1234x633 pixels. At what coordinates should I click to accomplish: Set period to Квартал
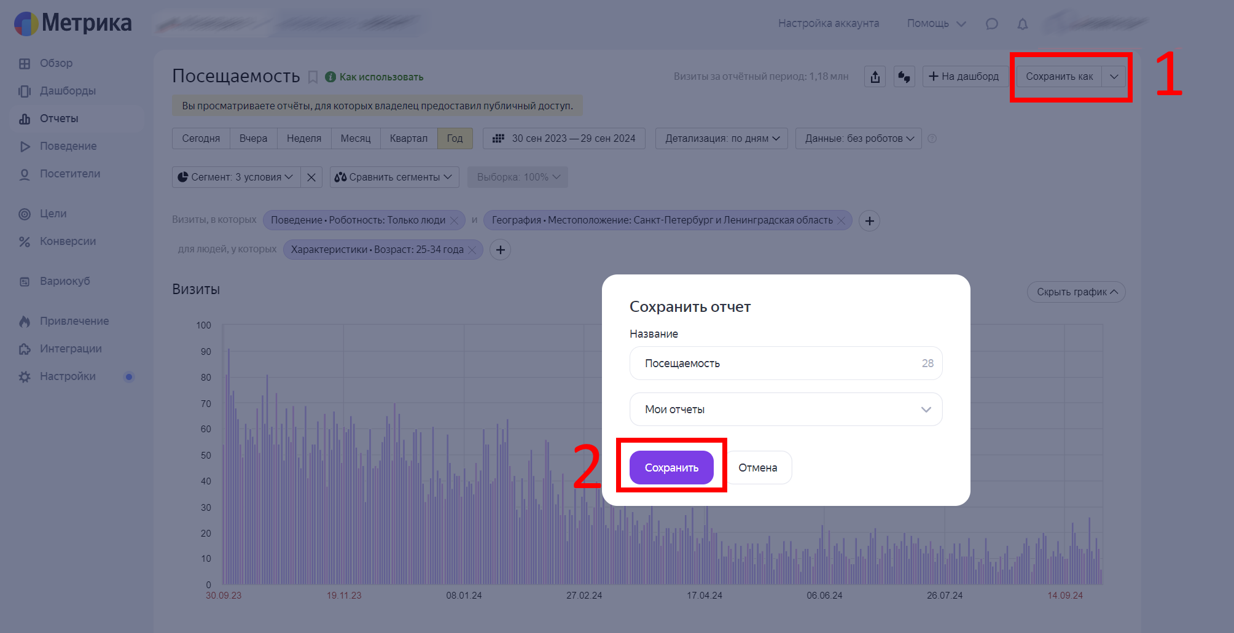408,139
